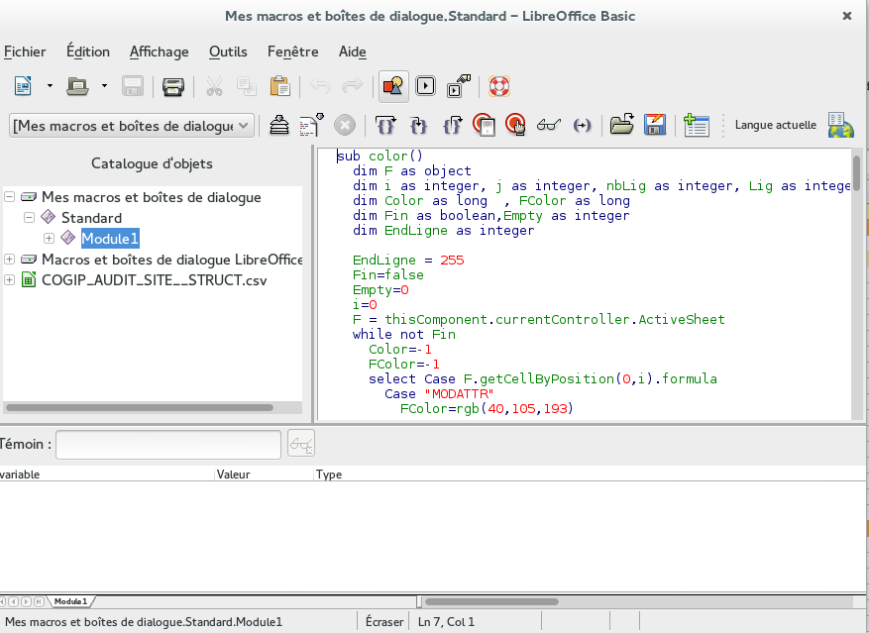The image size is (869, 633).
Task: Click the New document icon
Action: 23,86
